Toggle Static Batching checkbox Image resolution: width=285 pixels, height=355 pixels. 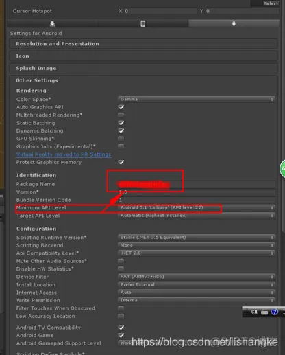tap(121, 123)
